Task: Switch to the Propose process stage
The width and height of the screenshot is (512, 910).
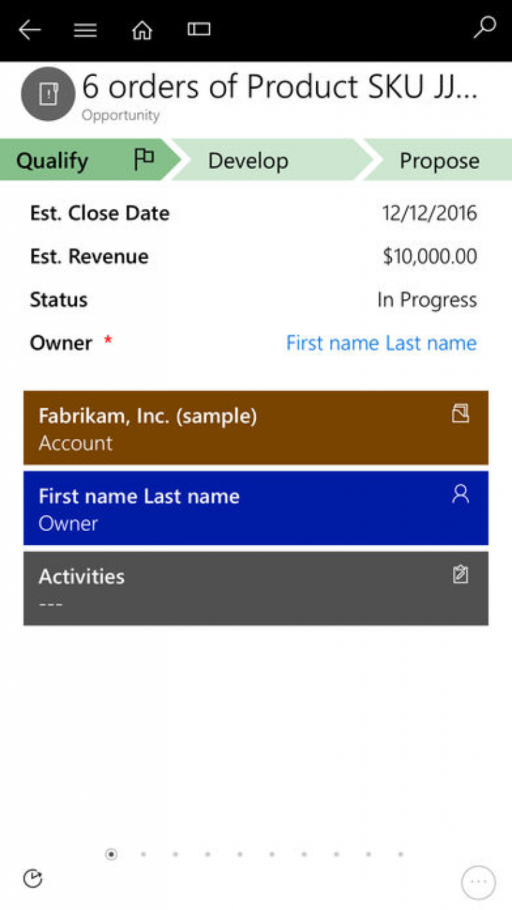Action: point(439,161)
